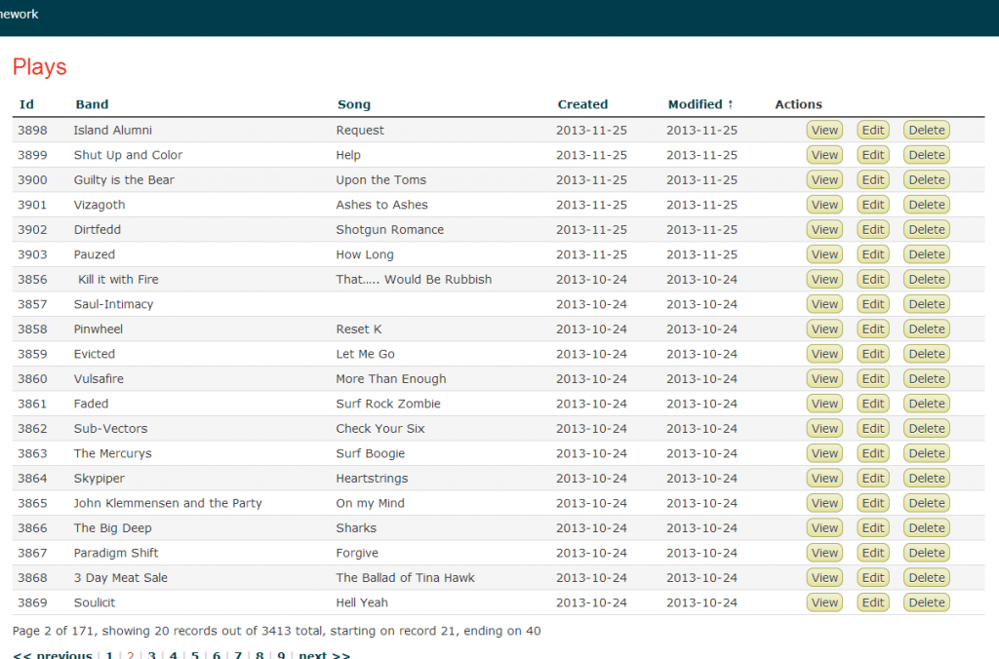This screenshot has width=999, height=659.
Task: Edit the Dirtfedd Shotgun Romance entry
Action: click(872, 230)
